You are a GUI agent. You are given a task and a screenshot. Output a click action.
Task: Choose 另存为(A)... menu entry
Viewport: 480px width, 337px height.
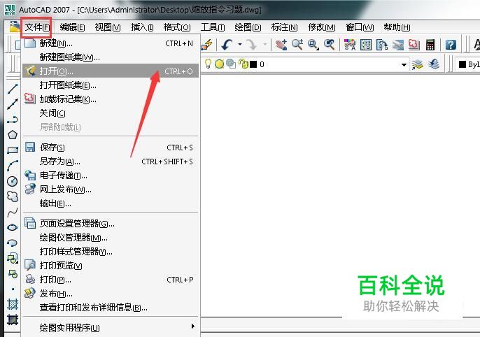point(111,162)
